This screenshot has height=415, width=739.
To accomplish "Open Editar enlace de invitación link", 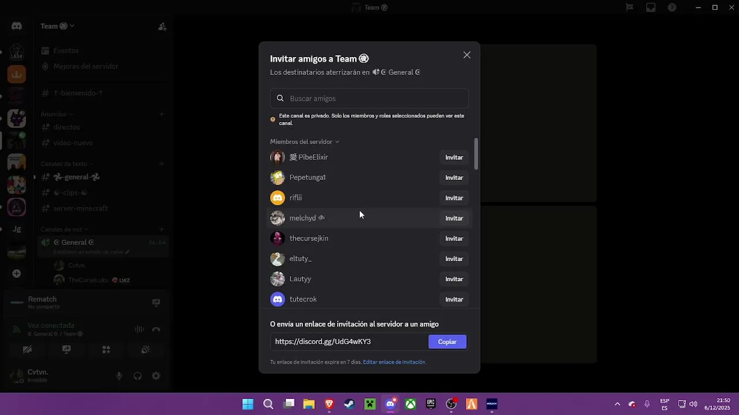I will (394, 362).
